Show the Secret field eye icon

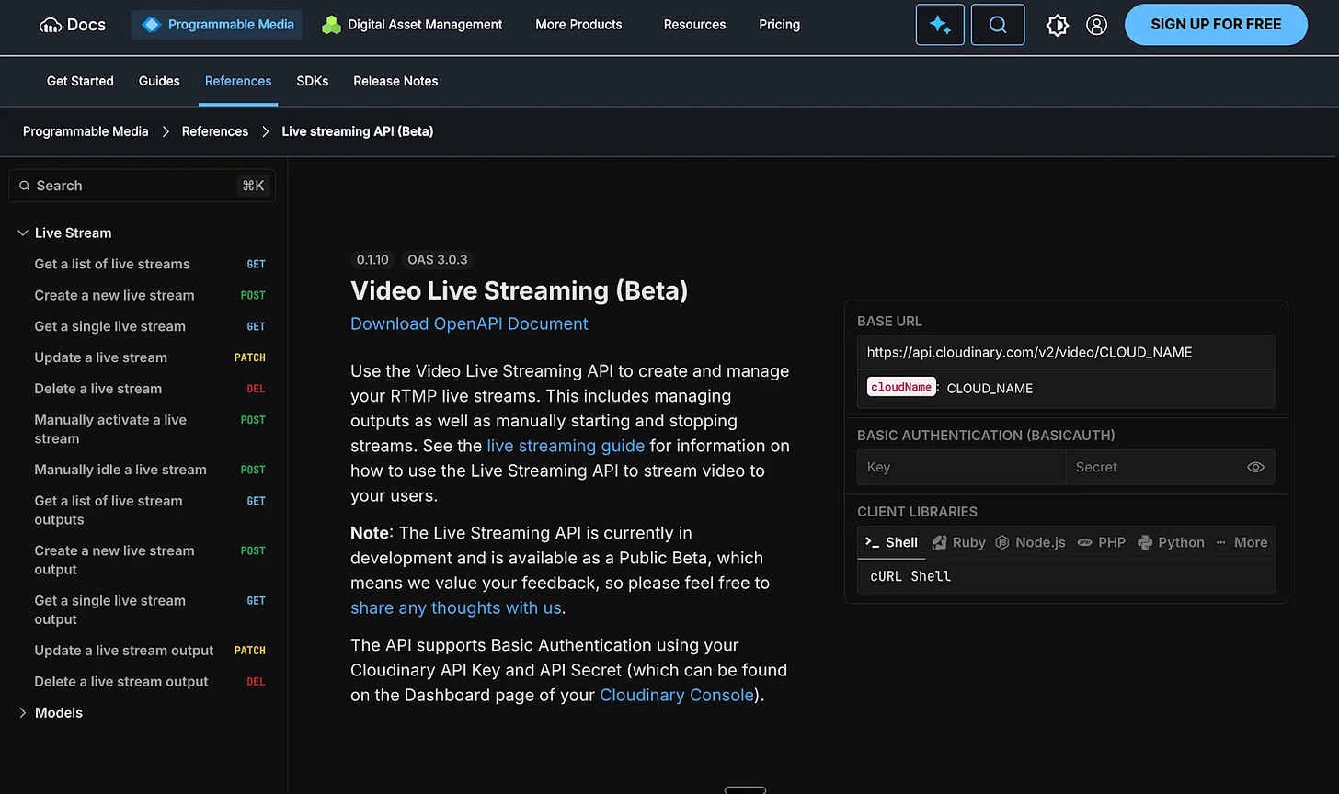(1255, 467)
